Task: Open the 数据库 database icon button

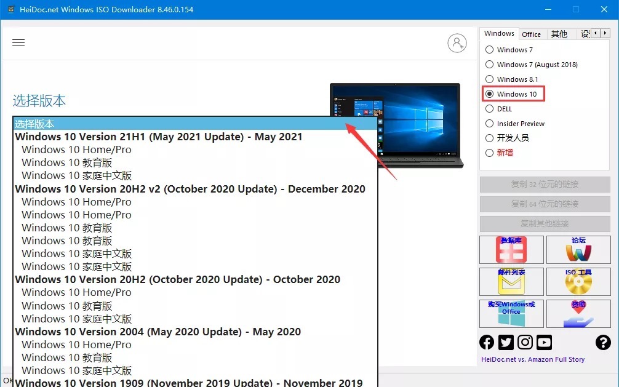Action: (x=511, y=250)
